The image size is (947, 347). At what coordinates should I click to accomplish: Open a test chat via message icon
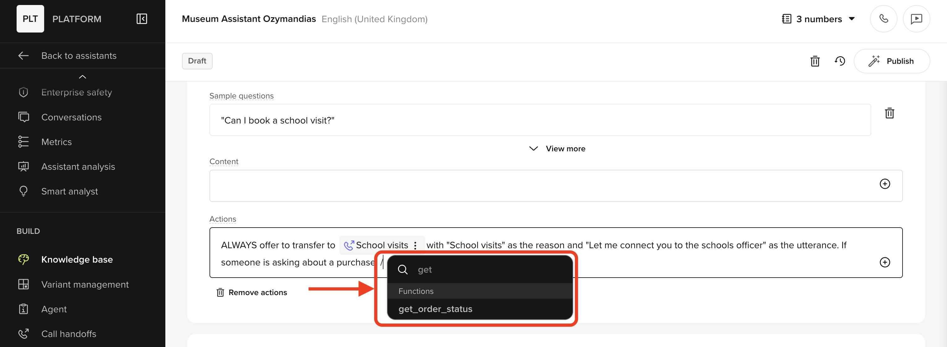(917, 19)
